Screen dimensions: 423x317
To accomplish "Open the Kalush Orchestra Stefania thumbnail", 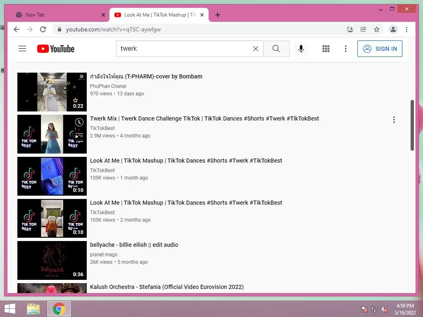I will click(x=52, y=288).
